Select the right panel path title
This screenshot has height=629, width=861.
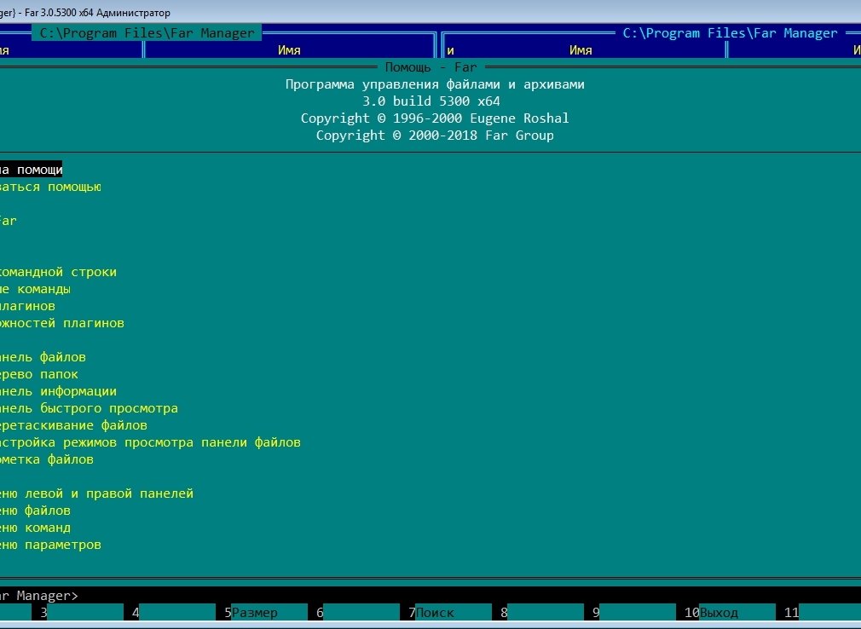(x=730, y=33)
